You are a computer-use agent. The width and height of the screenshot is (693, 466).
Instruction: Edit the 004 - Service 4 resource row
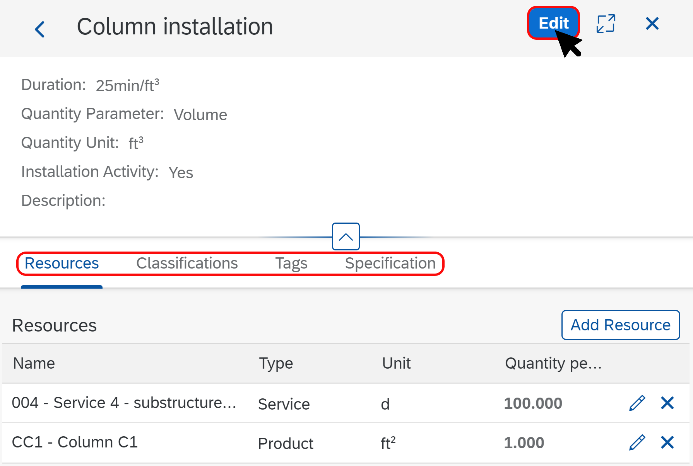coord(637,403)
